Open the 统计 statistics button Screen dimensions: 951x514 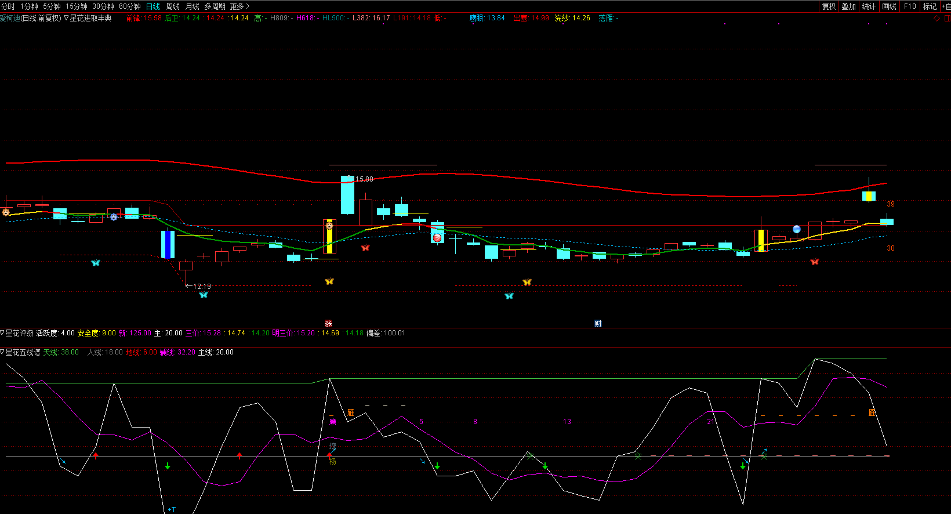point(869,6)
